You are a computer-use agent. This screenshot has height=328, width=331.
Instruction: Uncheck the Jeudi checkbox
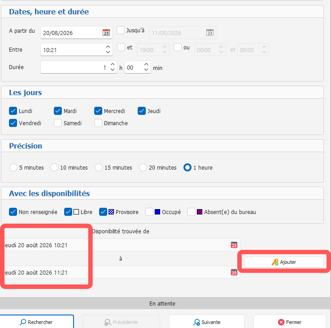coord(142,111)
